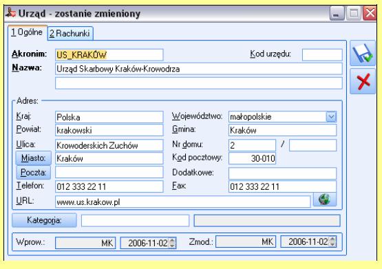Open the Kategoria selection button

coord(44,220)
